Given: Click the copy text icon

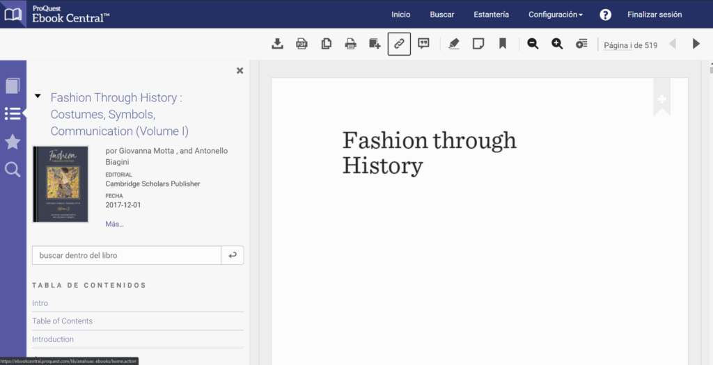Looking at the screenshot, I should click(326, 44).
